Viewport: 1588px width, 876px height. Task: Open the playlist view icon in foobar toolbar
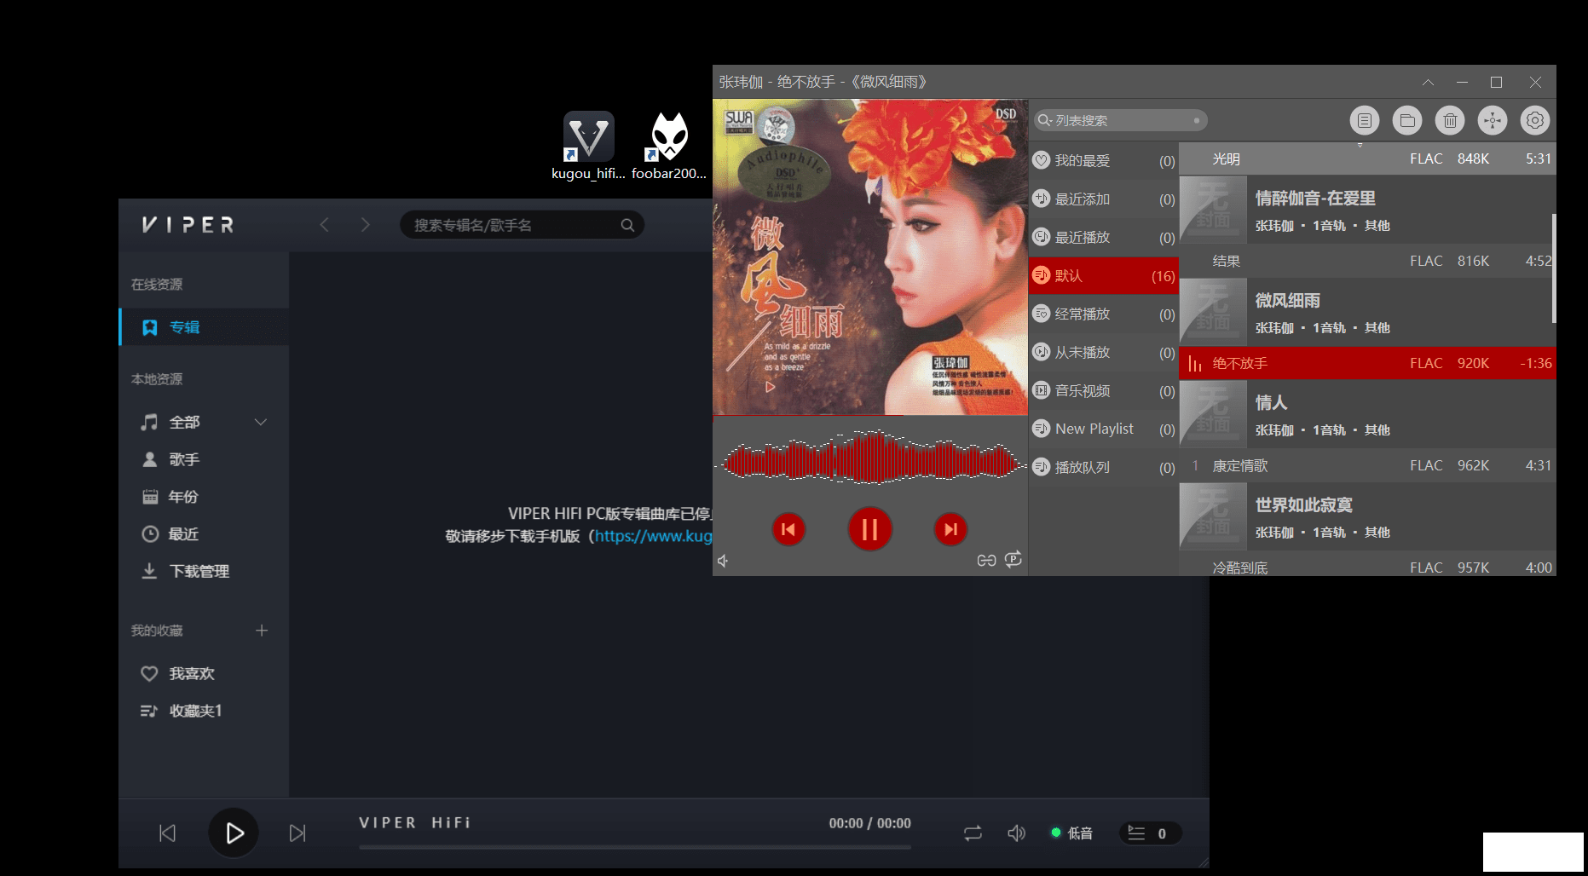(1365, 120)
